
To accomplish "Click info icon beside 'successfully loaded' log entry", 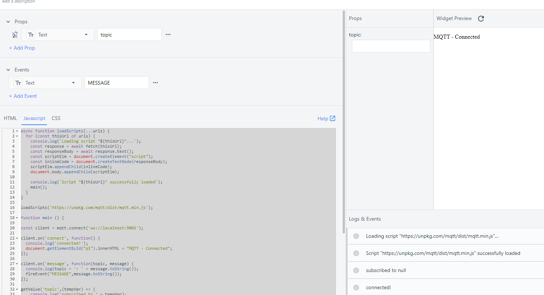I will [356, 253].
